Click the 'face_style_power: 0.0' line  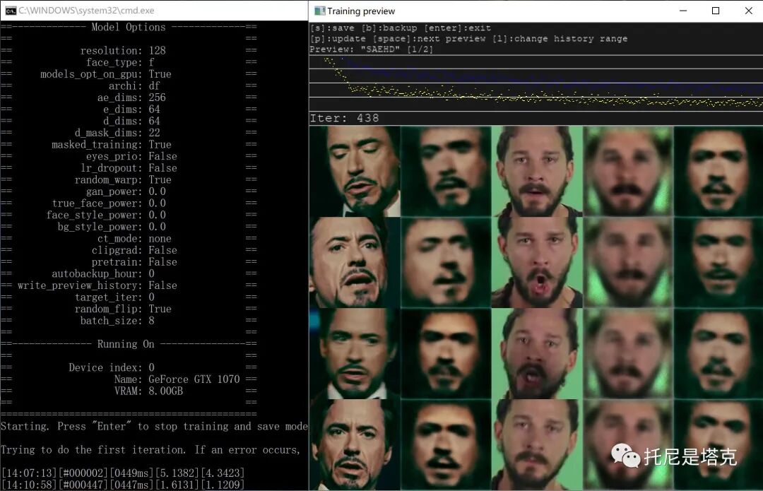pyautogui.click(x=106, y=215)
